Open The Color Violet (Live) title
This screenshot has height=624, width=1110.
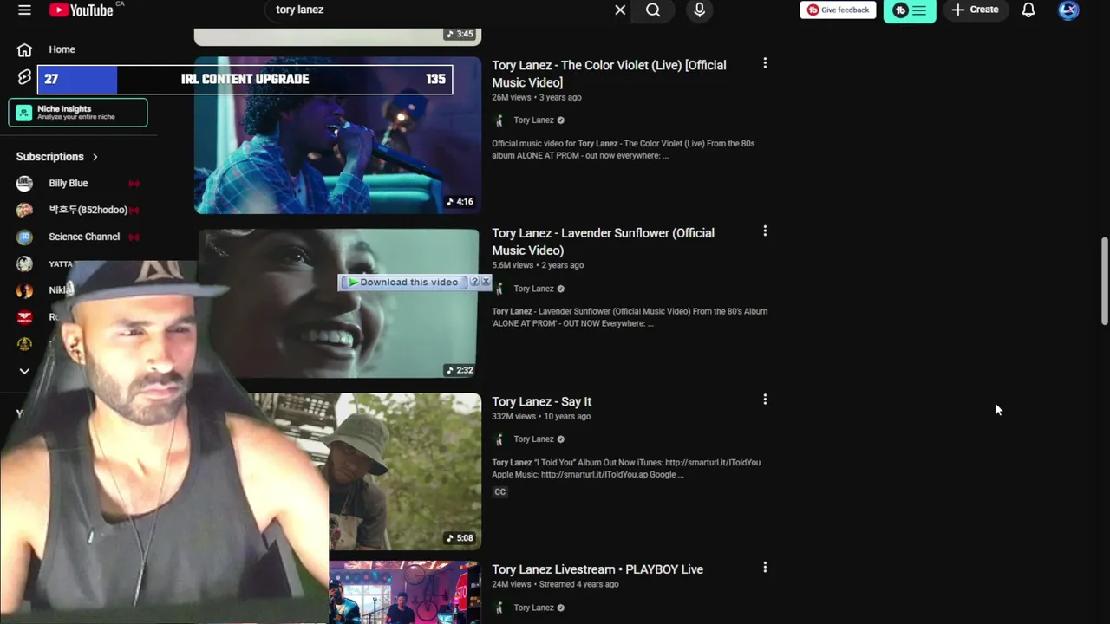pyautogui.click(x=609, y=74)
